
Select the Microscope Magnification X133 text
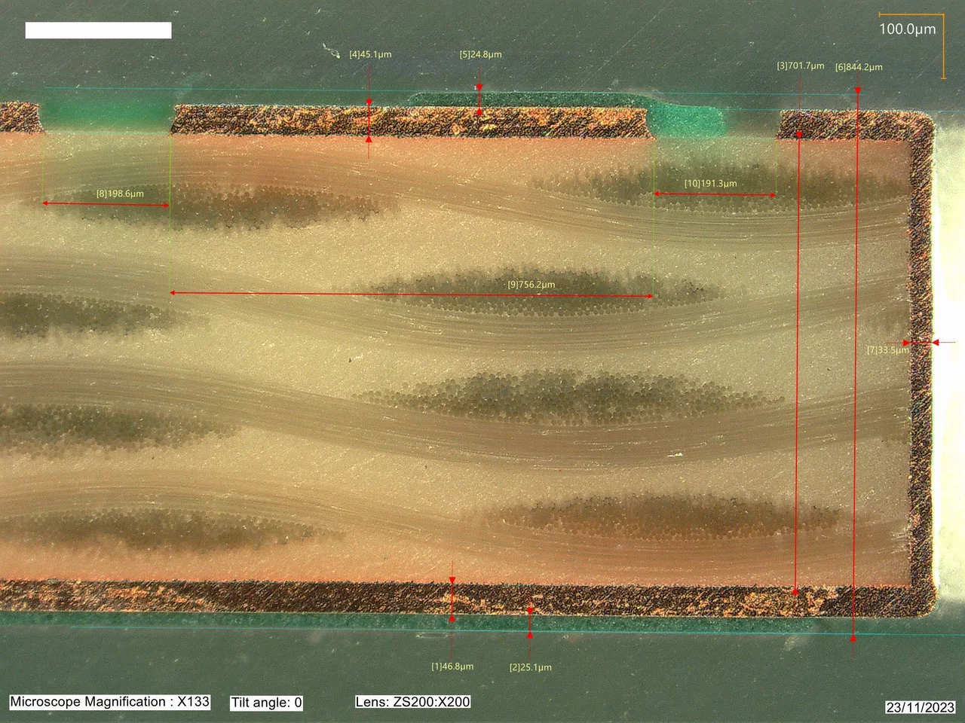109,702
